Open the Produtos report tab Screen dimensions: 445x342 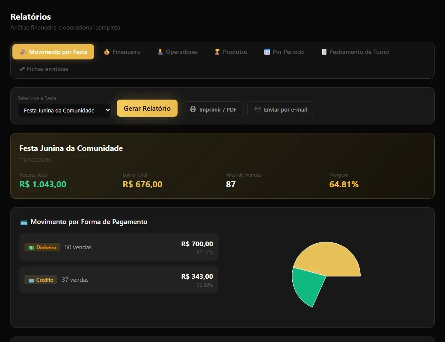pos(231,52)
